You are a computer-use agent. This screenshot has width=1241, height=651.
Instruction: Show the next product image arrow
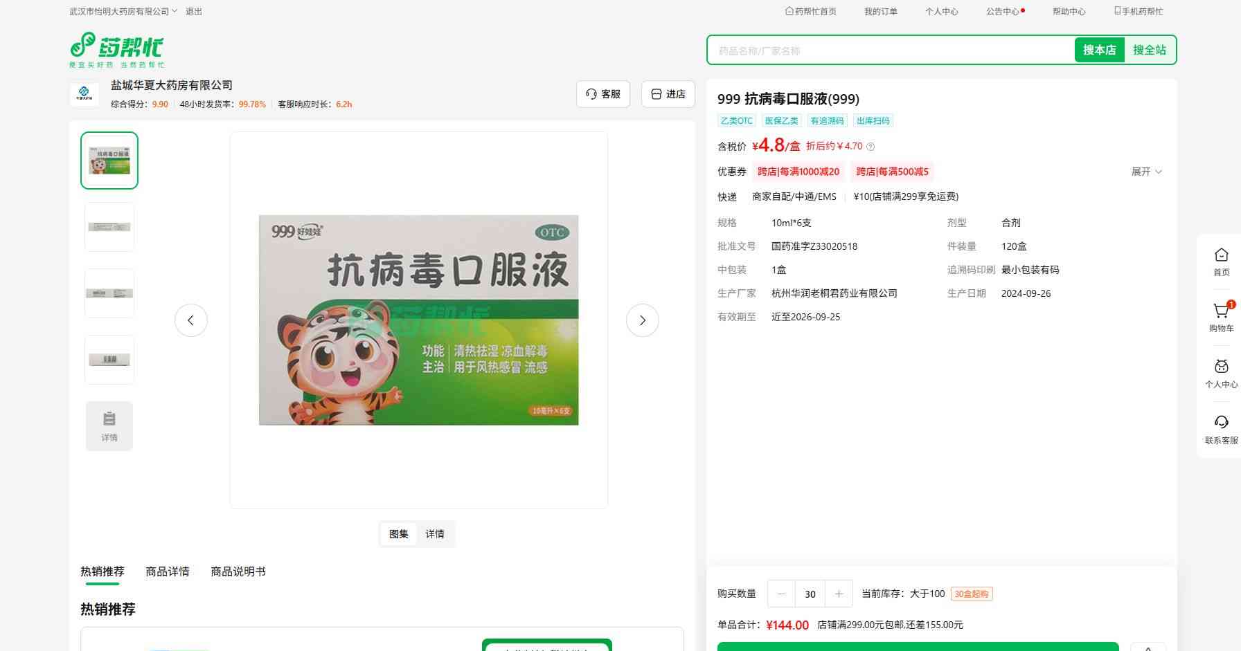642,320
